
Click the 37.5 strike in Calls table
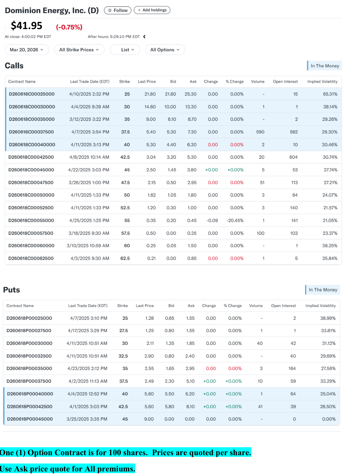pyautogui.click(x=125, y=132)
